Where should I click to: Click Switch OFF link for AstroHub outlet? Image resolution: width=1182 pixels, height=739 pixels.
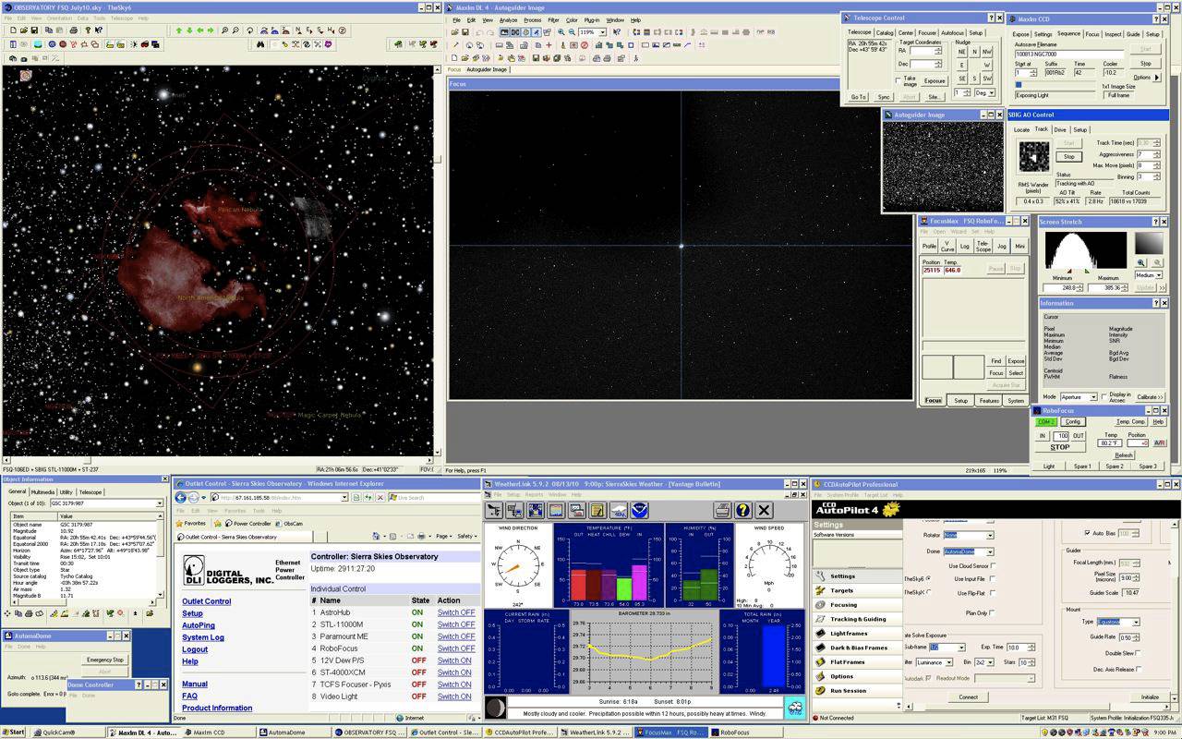click(455, 612)
